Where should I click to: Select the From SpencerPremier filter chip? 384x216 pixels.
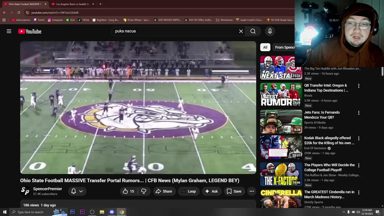coord(284,47)
